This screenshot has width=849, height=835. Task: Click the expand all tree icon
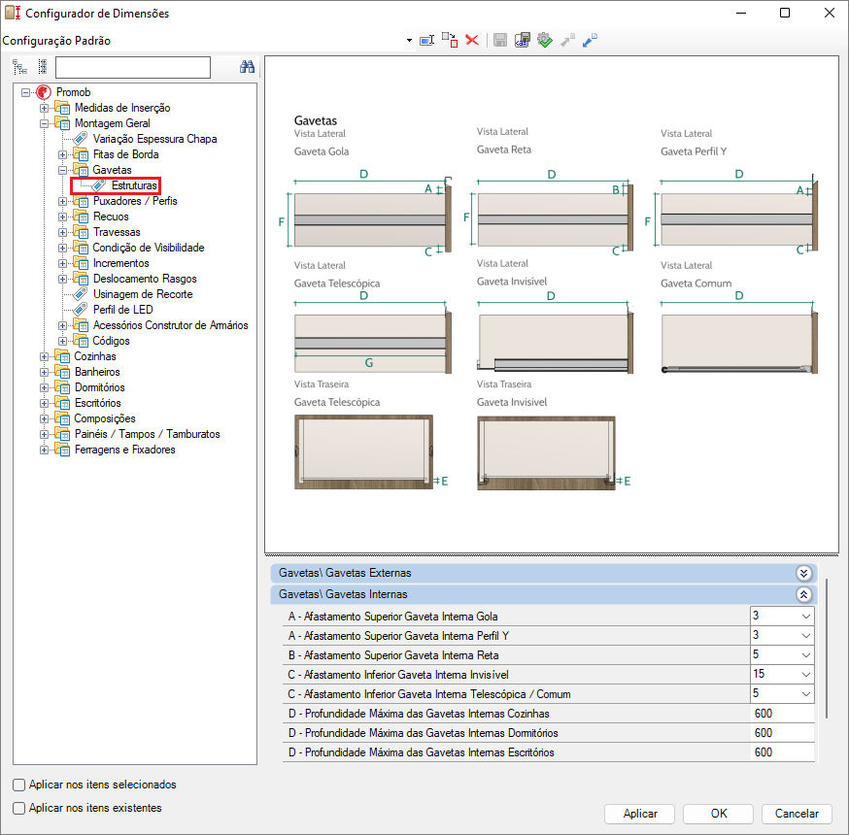[19, 67]
